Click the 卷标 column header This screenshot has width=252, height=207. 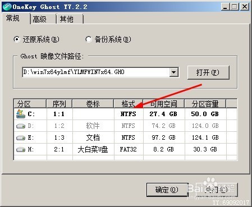pyautogui.click(x=93, y=104)
